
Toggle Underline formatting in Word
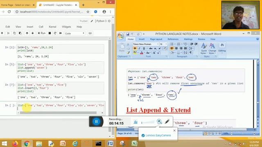tap(144, 48)
